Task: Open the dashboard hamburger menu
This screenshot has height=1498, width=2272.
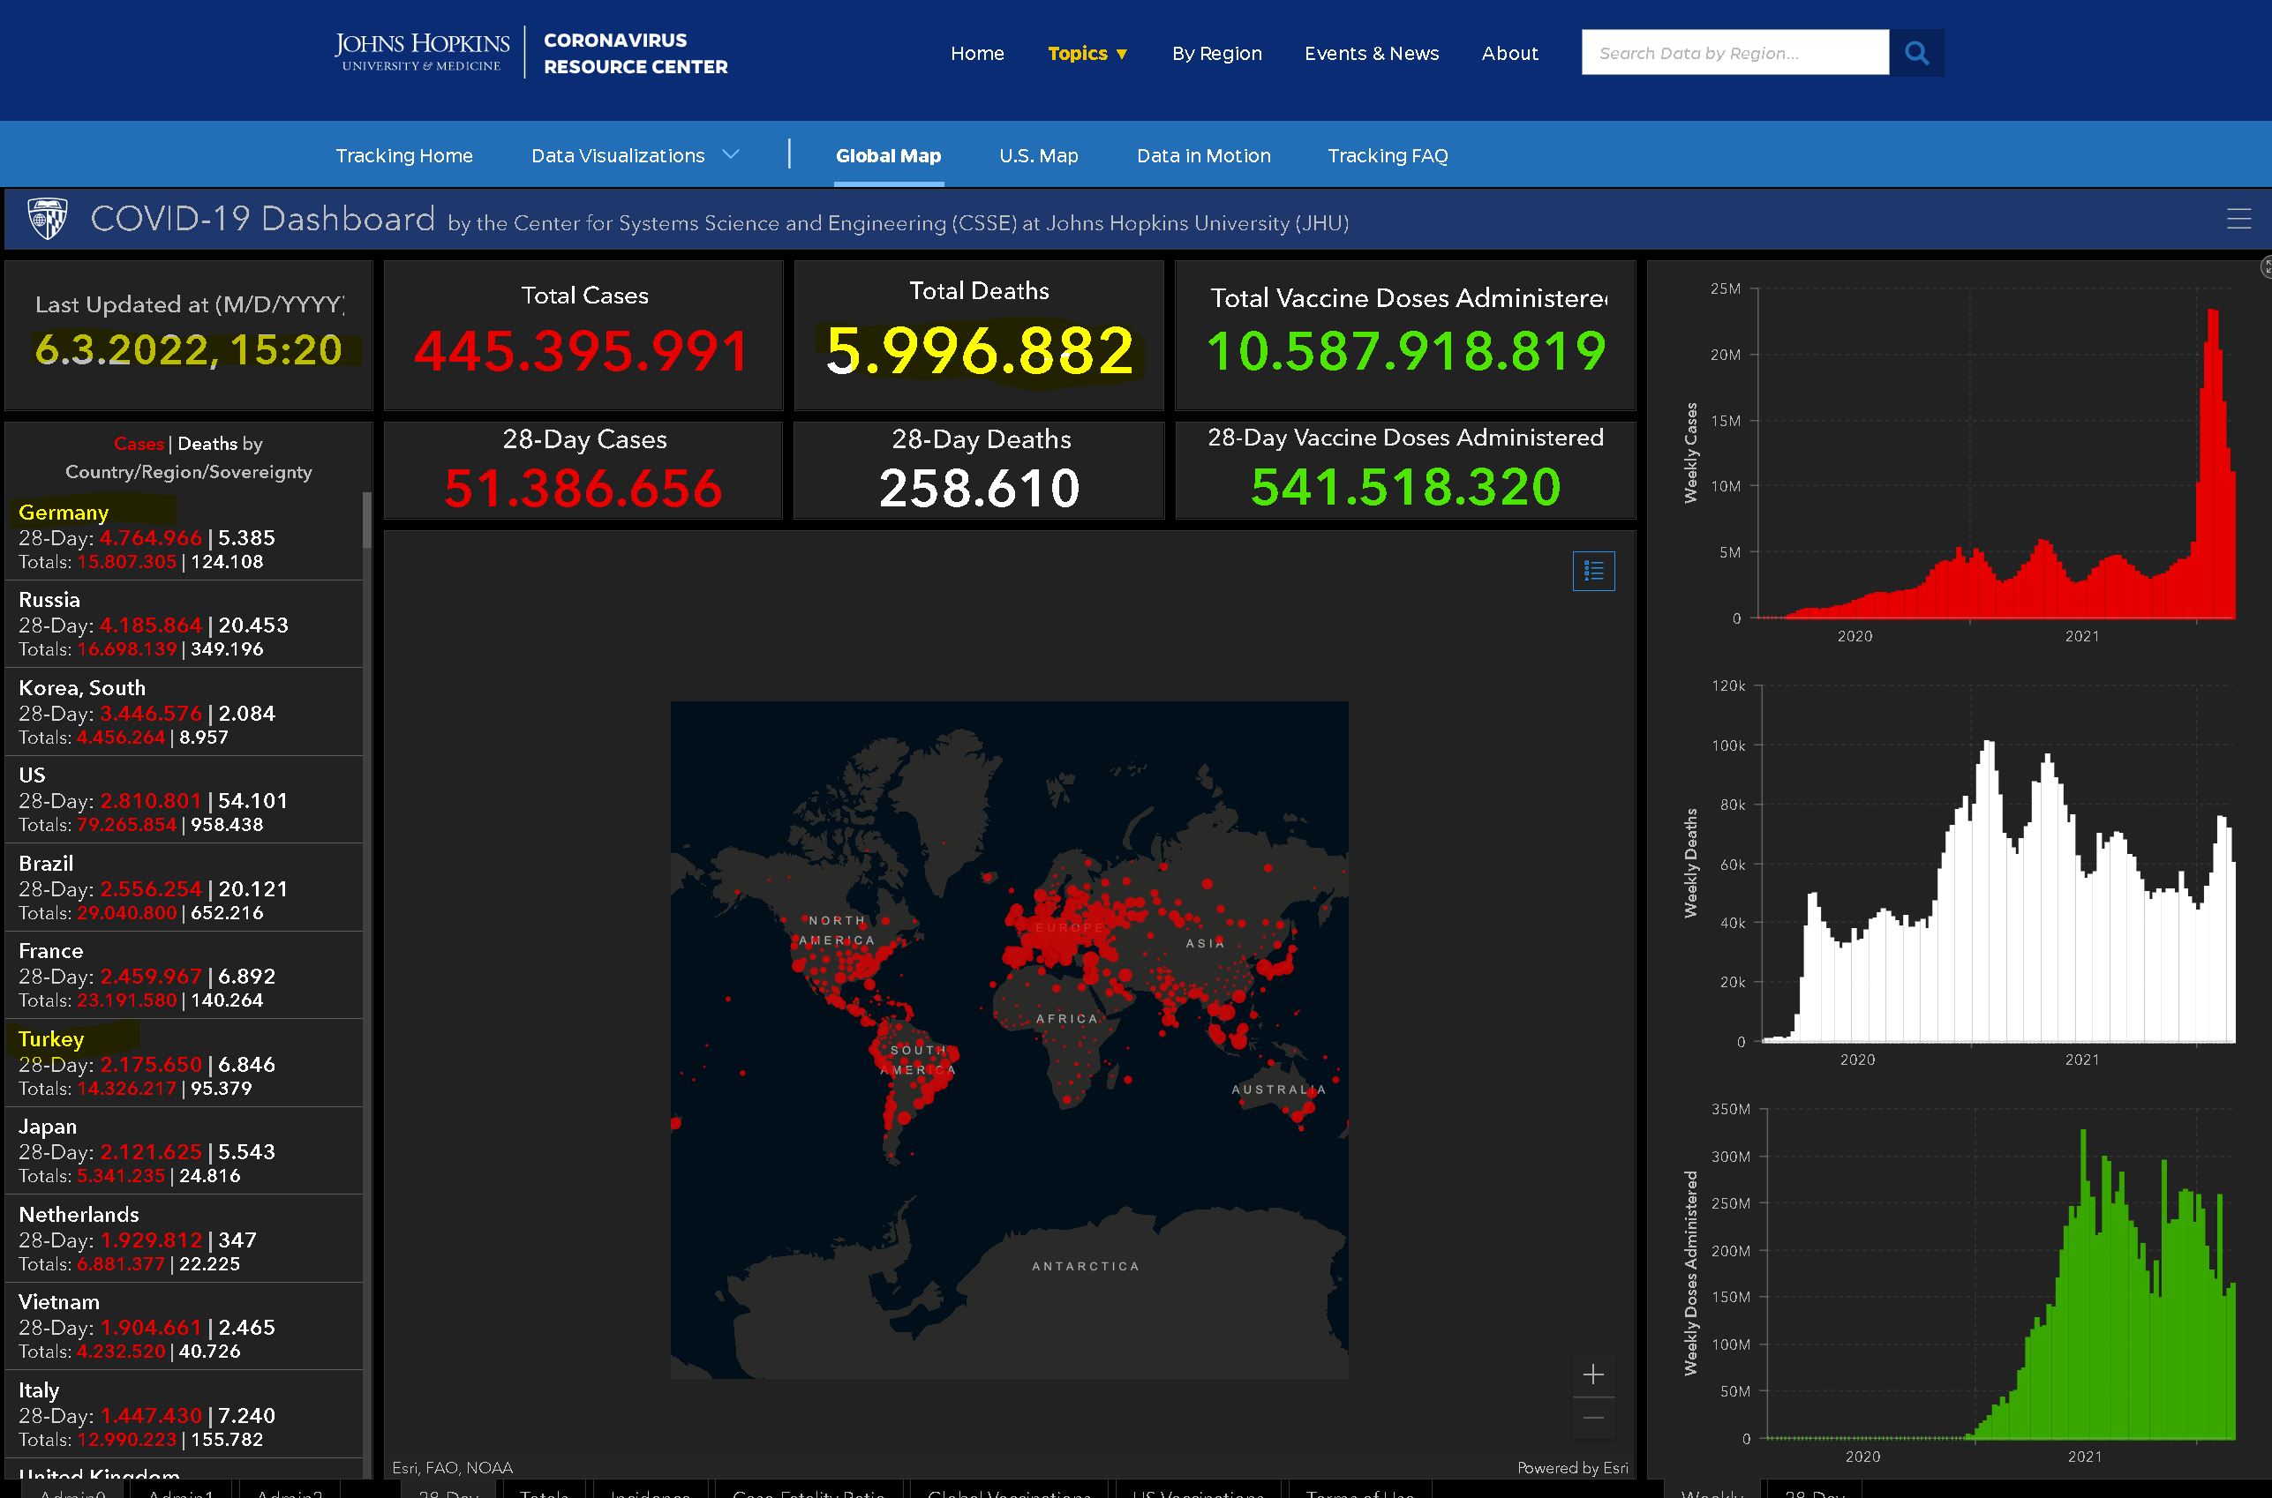Action: point(2238,219)
